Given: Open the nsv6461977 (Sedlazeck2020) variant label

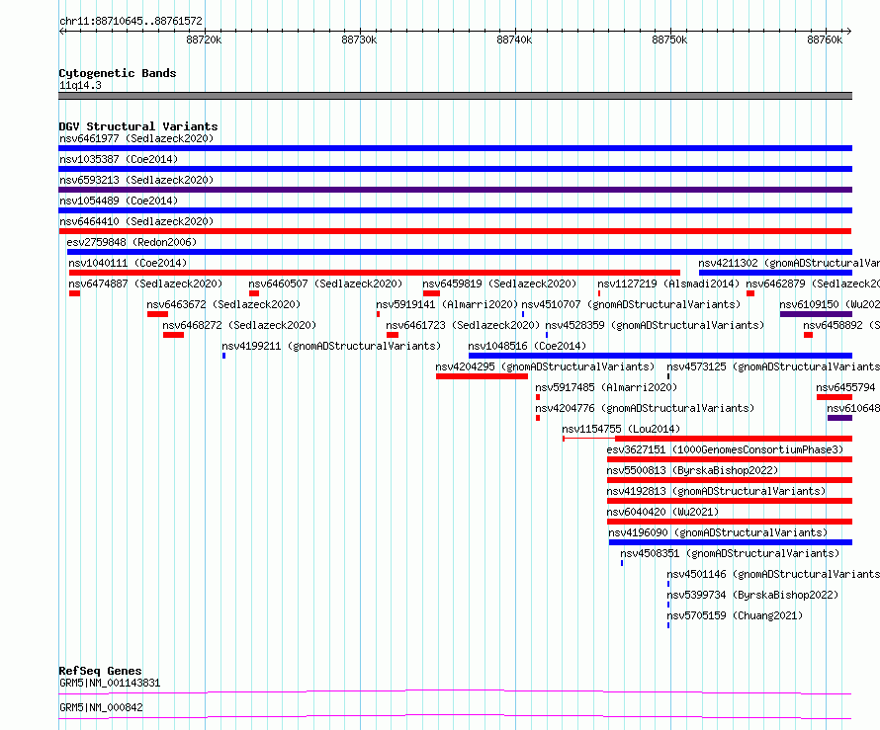Looking at the screenshot, I should (x=136, y=138).
